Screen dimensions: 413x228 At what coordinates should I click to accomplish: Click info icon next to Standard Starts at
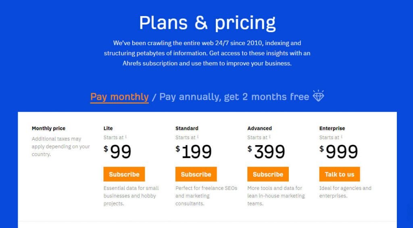pos(198,137)
